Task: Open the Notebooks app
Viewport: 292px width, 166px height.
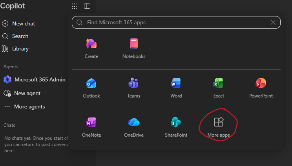Action: pos(134,48)
